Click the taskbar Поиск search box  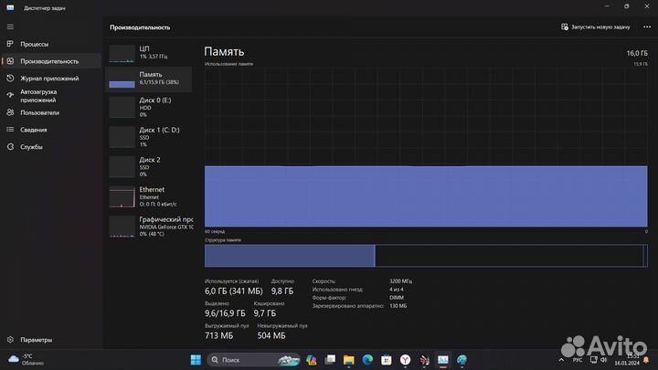point(253,360)
